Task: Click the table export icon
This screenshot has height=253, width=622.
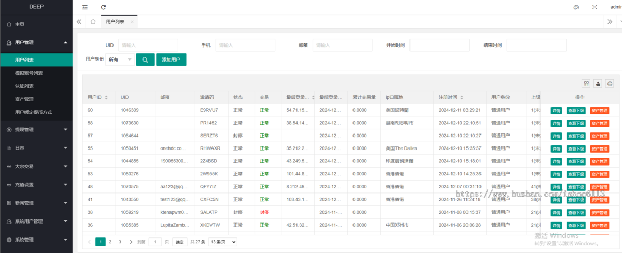Action: (598, 83)
